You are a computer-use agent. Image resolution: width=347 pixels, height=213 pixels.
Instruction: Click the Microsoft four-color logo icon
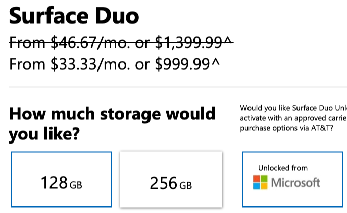(260, 182)
